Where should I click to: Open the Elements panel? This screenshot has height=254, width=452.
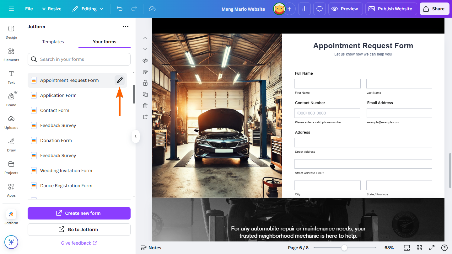[x=11, y=55]
